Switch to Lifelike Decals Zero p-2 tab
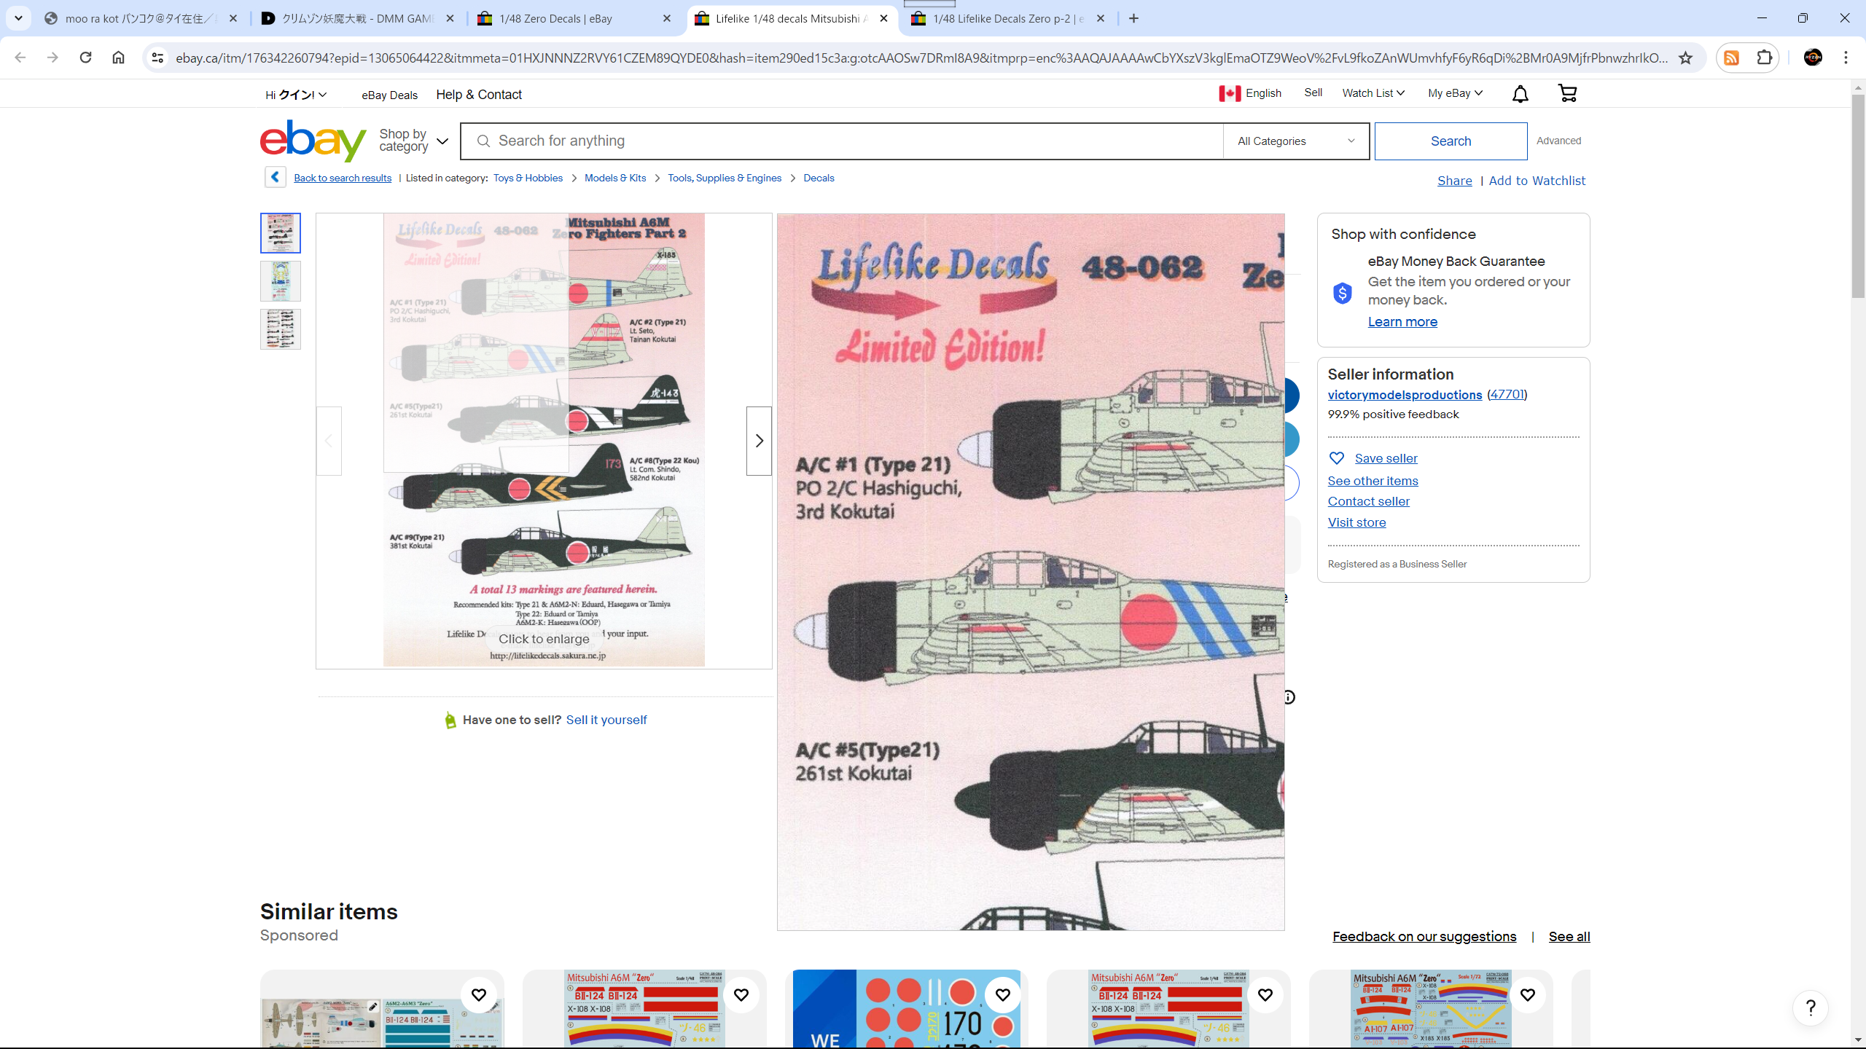Viewport: 1866px width, 1049px height. tap(1009, 18)
